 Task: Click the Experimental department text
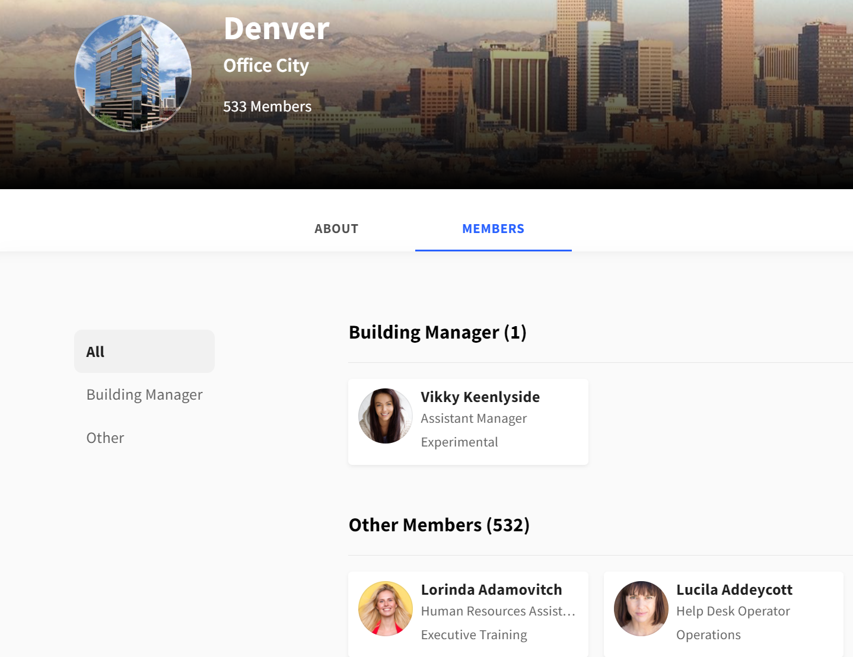459,442
